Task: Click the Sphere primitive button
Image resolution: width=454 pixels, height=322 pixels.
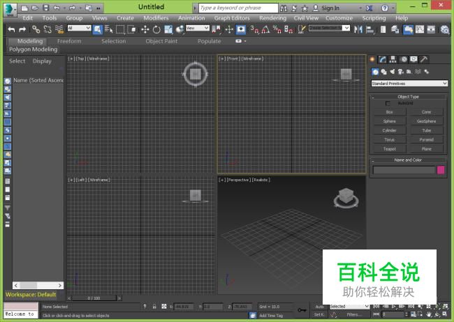Action: tap(389, 121)
